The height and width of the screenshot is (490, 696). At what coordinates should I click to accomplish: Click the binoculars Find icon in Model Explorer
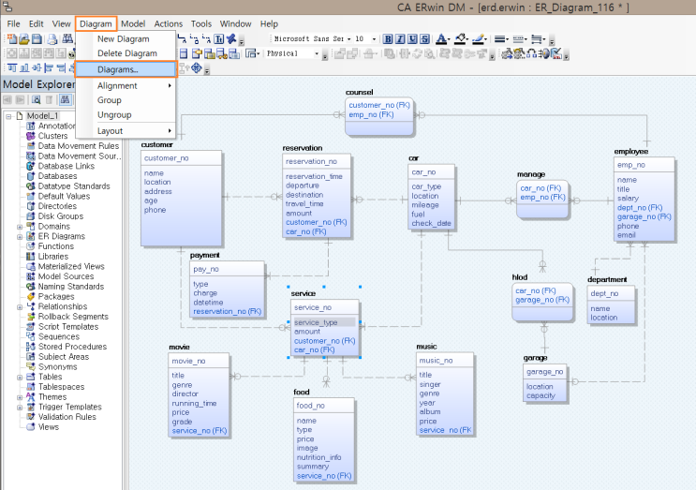[x=66, y=99]
